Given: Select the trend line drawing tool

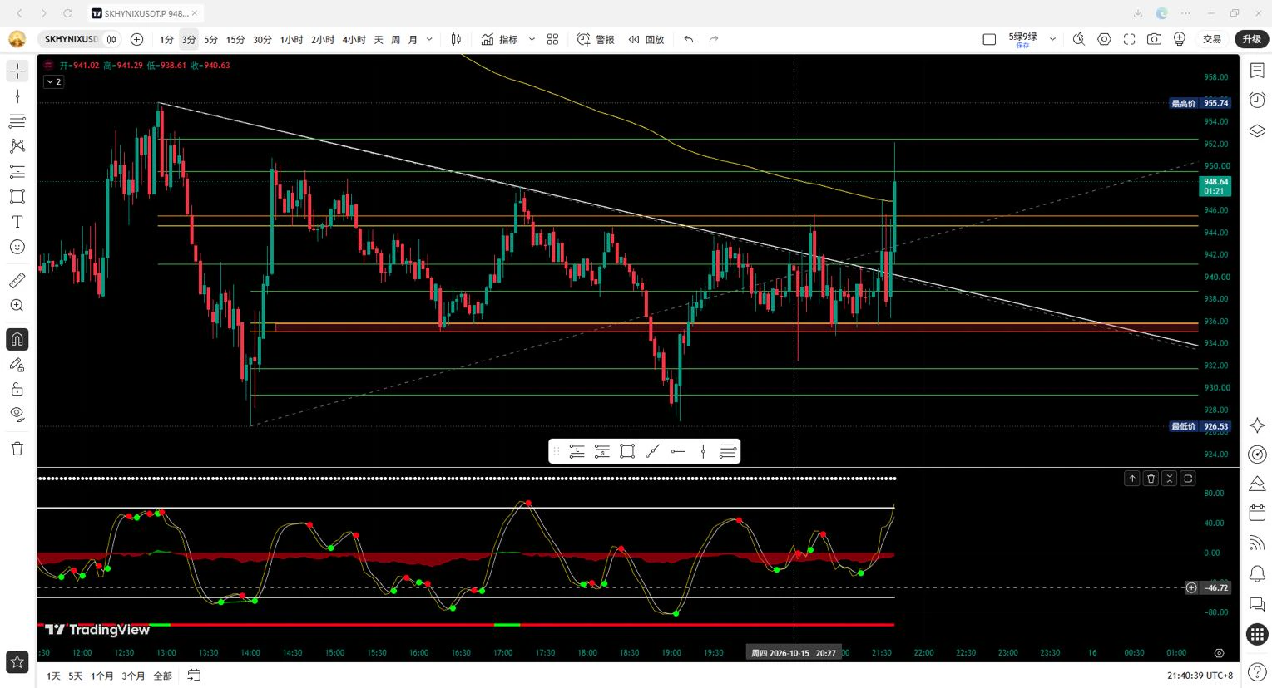Looking at the screenshot, I should click(17, 96).
